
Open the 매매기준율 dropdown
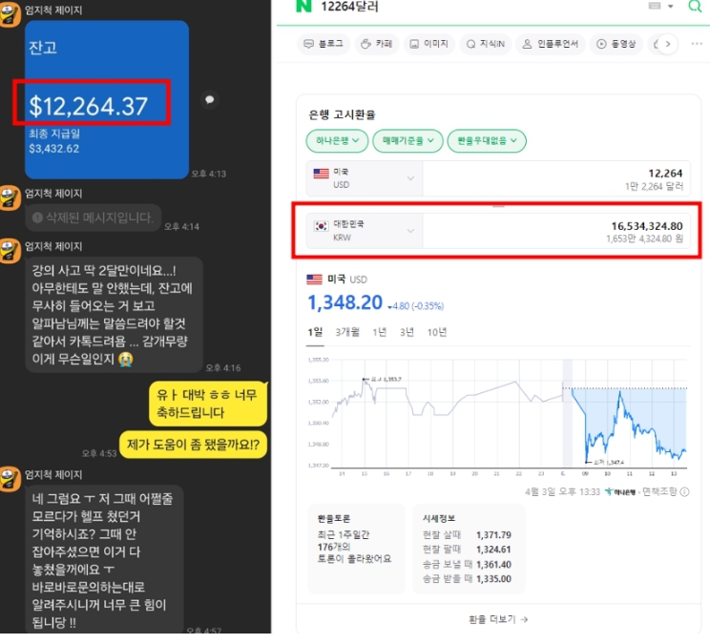407,141
